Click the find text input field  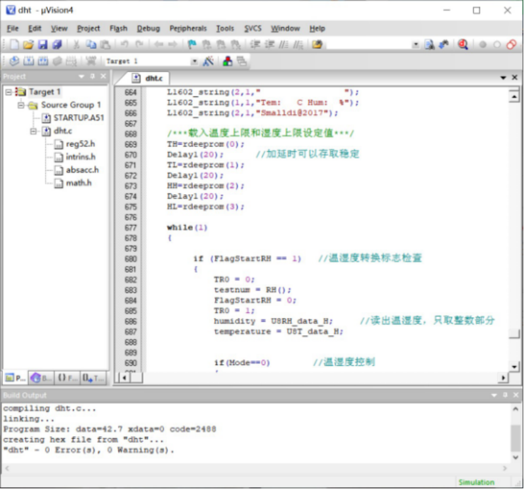(369, 44)
